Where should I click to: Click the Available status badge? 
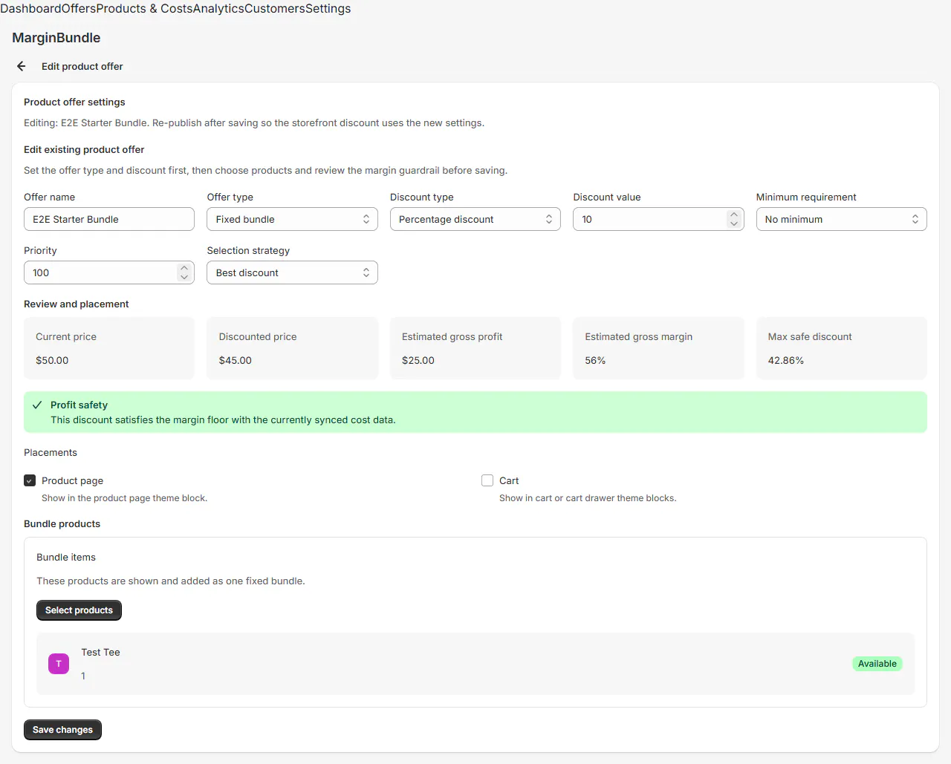[877, 664]
